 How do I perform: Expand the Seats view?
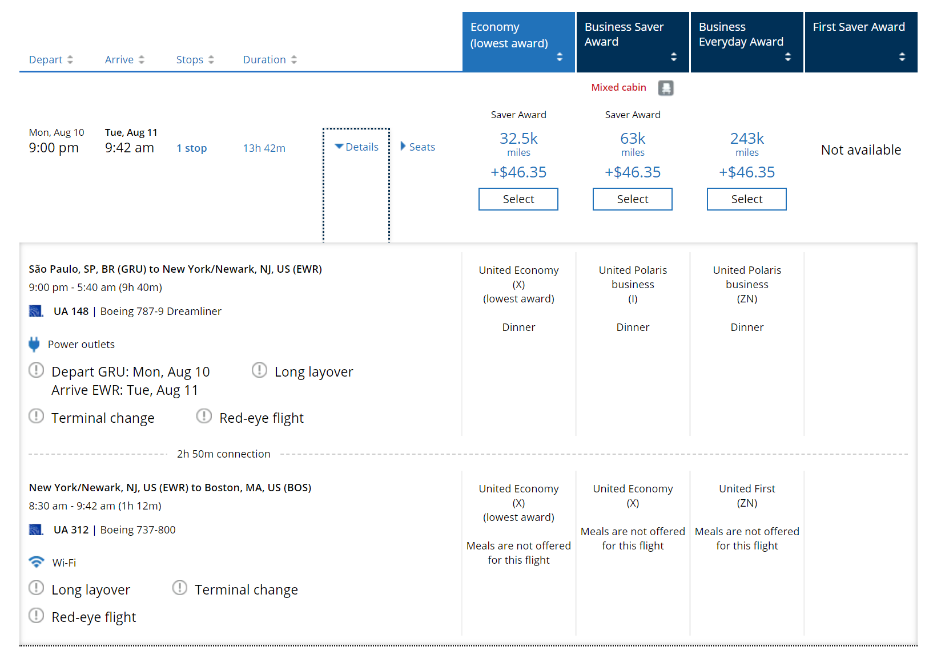click(418, 147)
